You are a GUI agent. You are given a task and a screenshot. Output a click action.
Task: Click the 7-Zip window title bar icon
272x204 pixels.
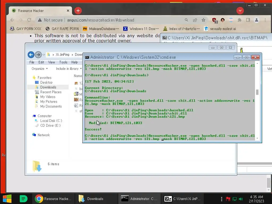[x=165, y=38]
